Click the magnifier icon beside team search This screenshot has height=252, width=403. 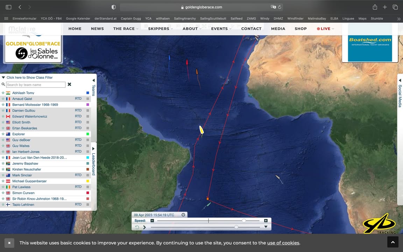[x=3, y=84]
